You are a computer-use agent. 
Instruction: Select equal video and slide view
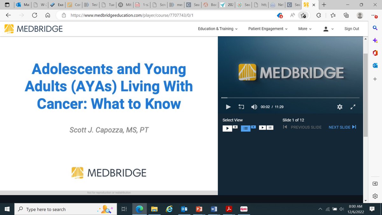pyautogui.click(x=266, y=128)
